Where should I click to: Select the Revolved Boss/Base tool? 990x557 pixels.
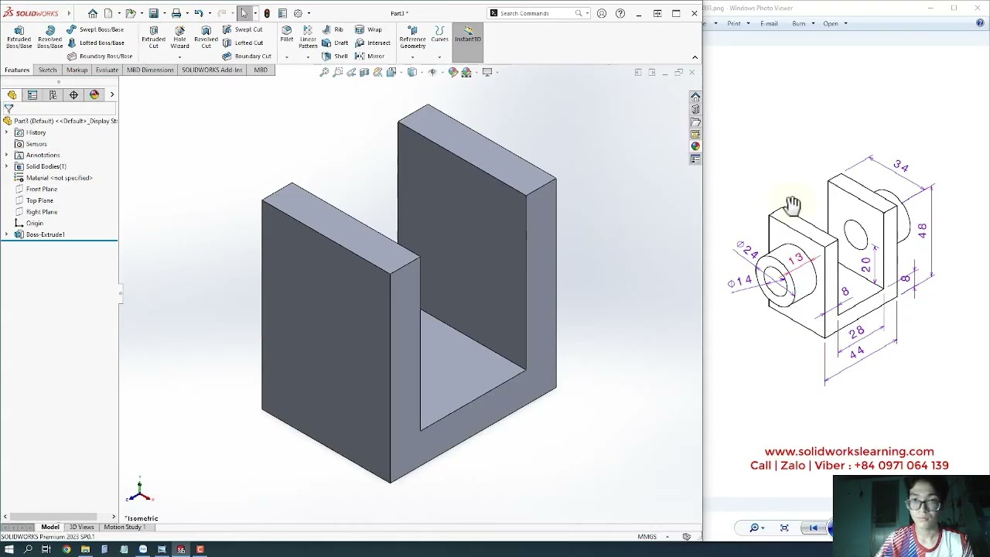pyautogui.click(x=49, y=37)
